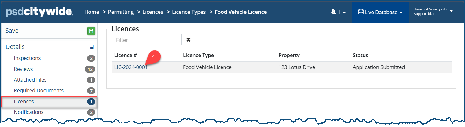This screenshot has height=127, width=465.
Task: Open Required Documents sidebar item
Action: click(x=38, y=90)
